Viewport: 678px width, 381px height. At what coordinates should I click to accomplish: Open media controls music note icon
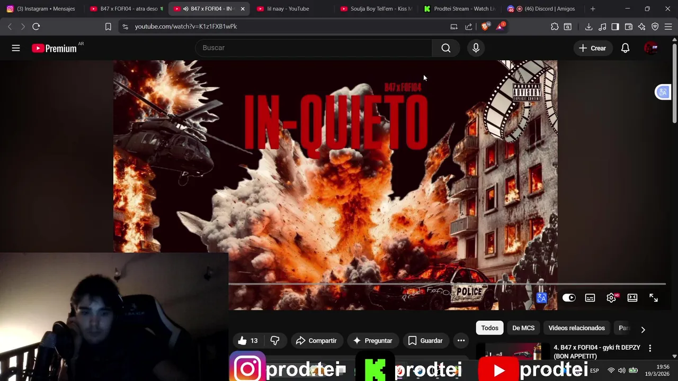[602, 26]
